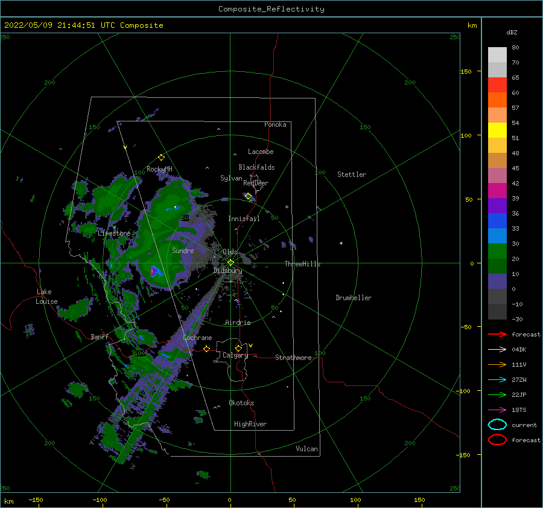The height and width of the screenshot is (508, 543).
Task: Click the red 65 dBZ color swatch
Action: [497, 85]
